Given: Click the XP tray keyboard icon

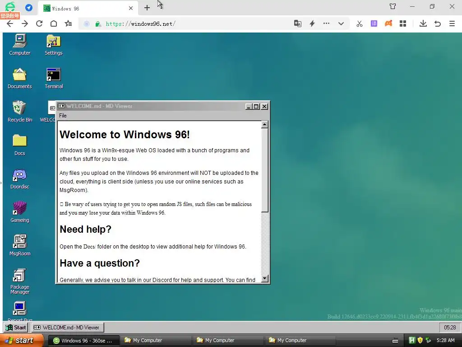Looking at the screenshot, I should click(x=395, y=341).
